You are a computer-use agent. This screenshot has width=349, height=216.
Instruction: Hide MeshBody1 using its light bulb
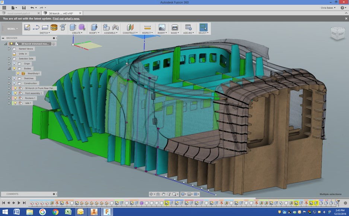pyautogui.click(x=18, y=73)
